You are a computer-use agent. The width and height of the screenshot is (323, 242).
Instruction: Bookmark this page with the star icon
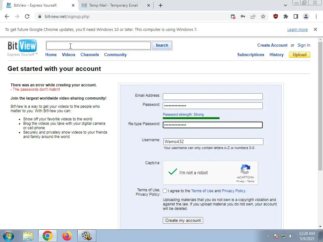pyautogui.click(x=263, y=16)
